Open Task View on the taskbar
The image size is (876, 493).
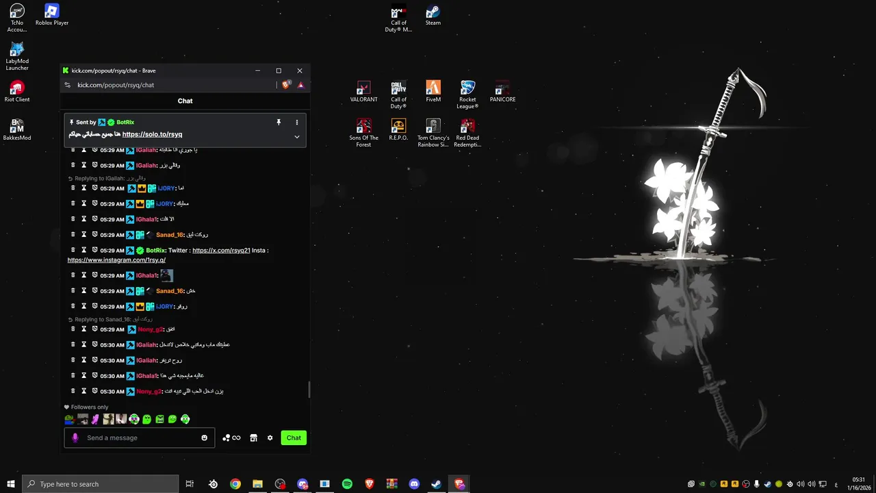(x=190, y=484)
